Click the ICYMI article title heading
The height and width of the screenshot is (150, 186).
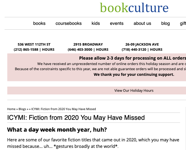point(76,118)
